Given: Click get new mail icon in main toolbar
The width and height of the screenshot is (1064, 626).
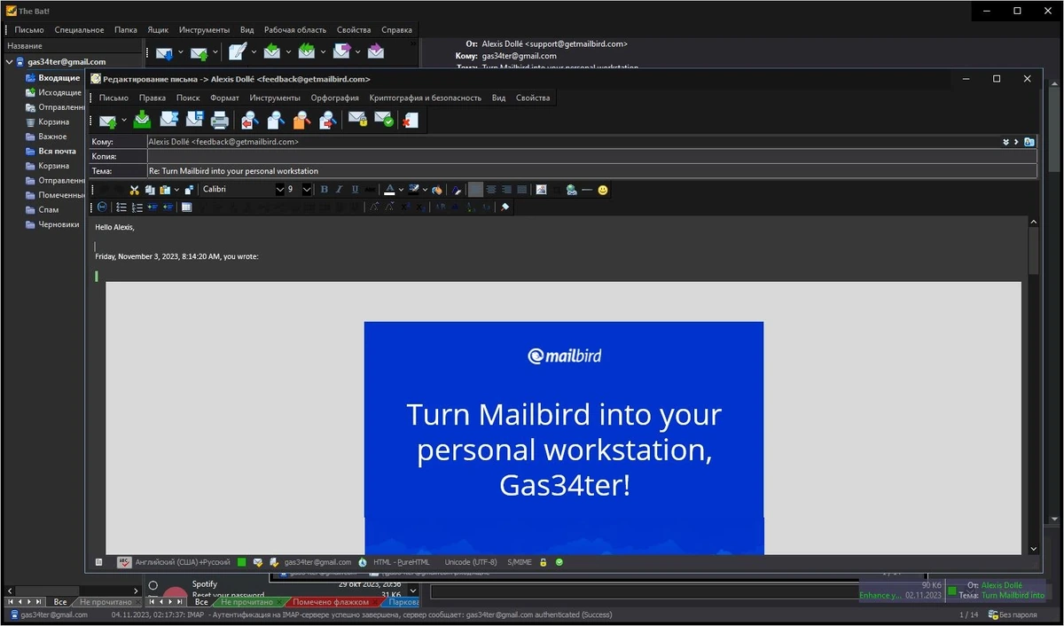Looking at the screenshot, I should click(164, 53).
